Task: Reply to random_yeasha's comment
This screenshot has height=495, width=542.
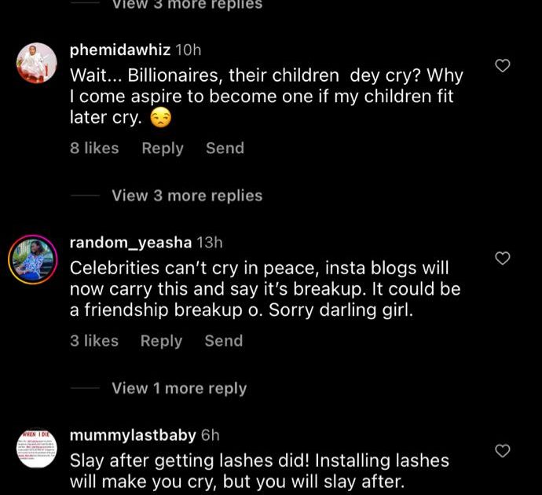Action: pos(161,340)
